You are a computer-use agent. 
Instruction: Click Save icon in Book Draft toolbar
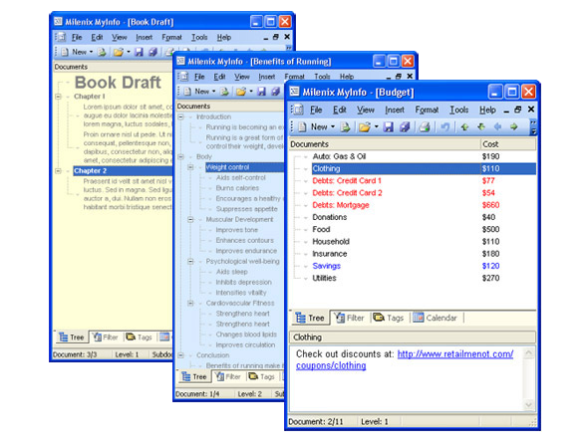(x=139, y=52)
